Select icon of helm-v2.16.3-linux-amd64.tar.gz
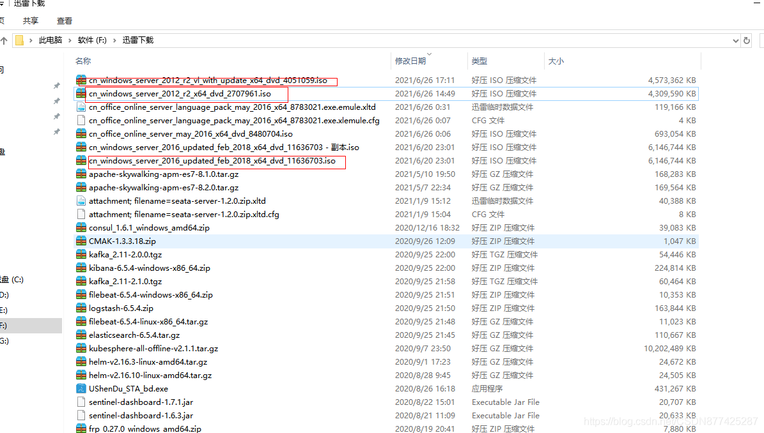 [x=81, y=361]
